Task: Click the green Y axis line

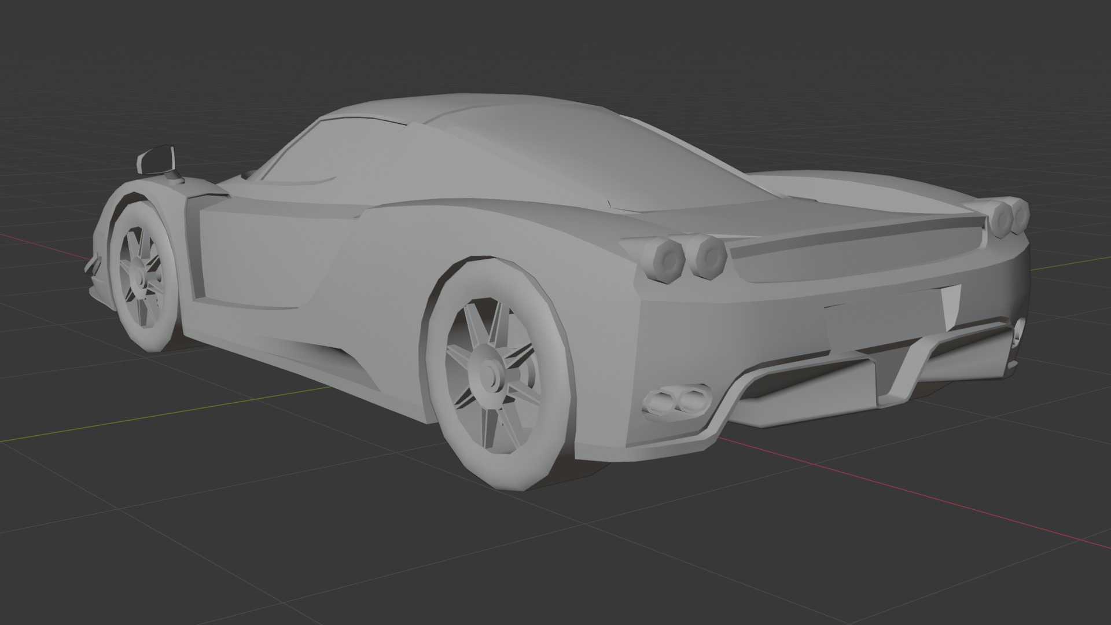Action: (x=174, y=412)
